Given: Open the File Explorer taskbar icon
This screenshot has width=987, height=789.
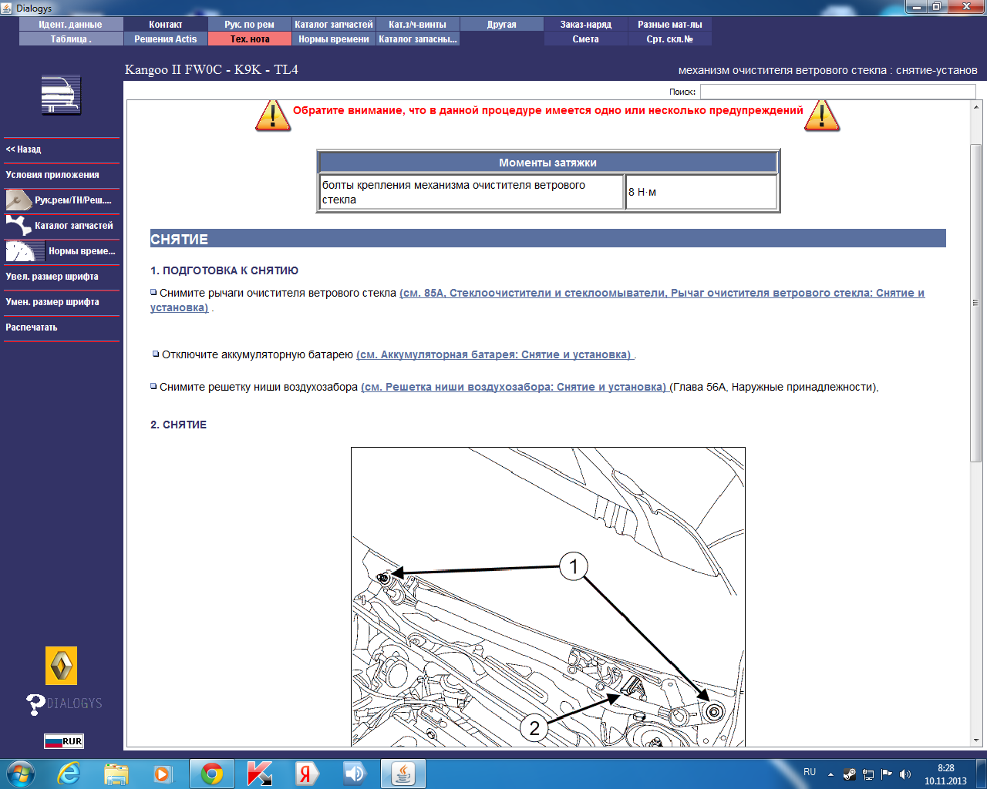Looking at the screenshot, I should tap(116, 774).
